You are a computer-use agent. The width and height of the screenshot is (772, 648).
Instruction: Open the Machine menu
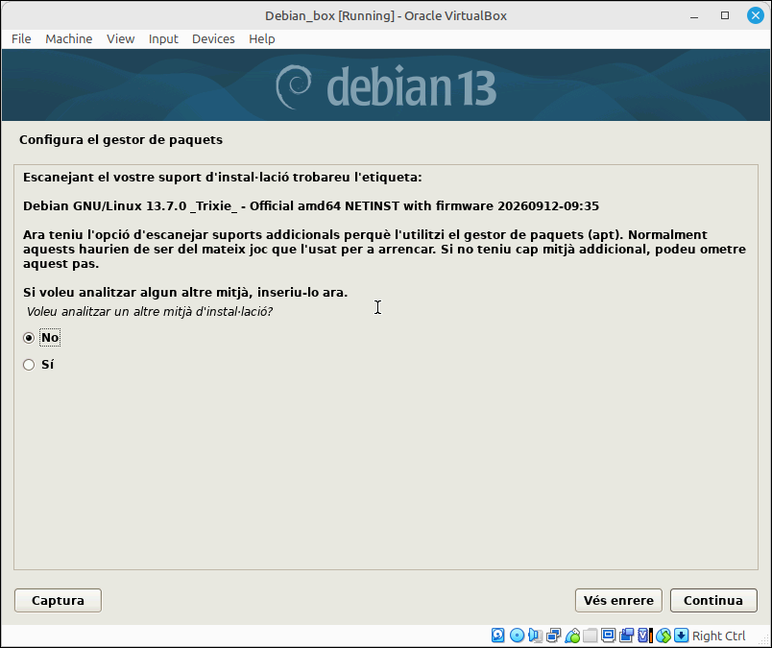pos(69,39)
